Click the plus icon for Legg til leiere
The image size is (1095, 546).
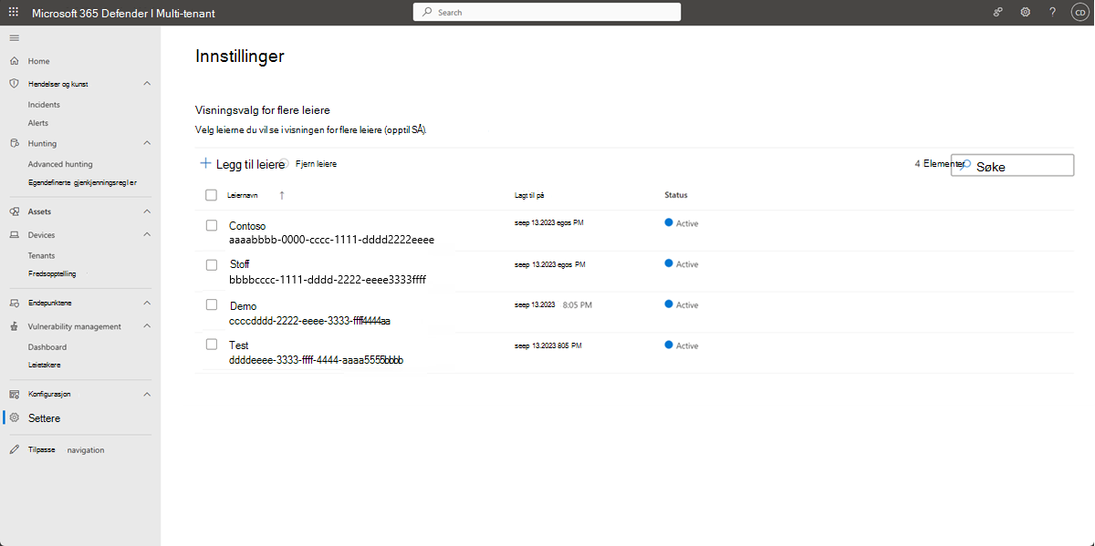pos(205,164)
